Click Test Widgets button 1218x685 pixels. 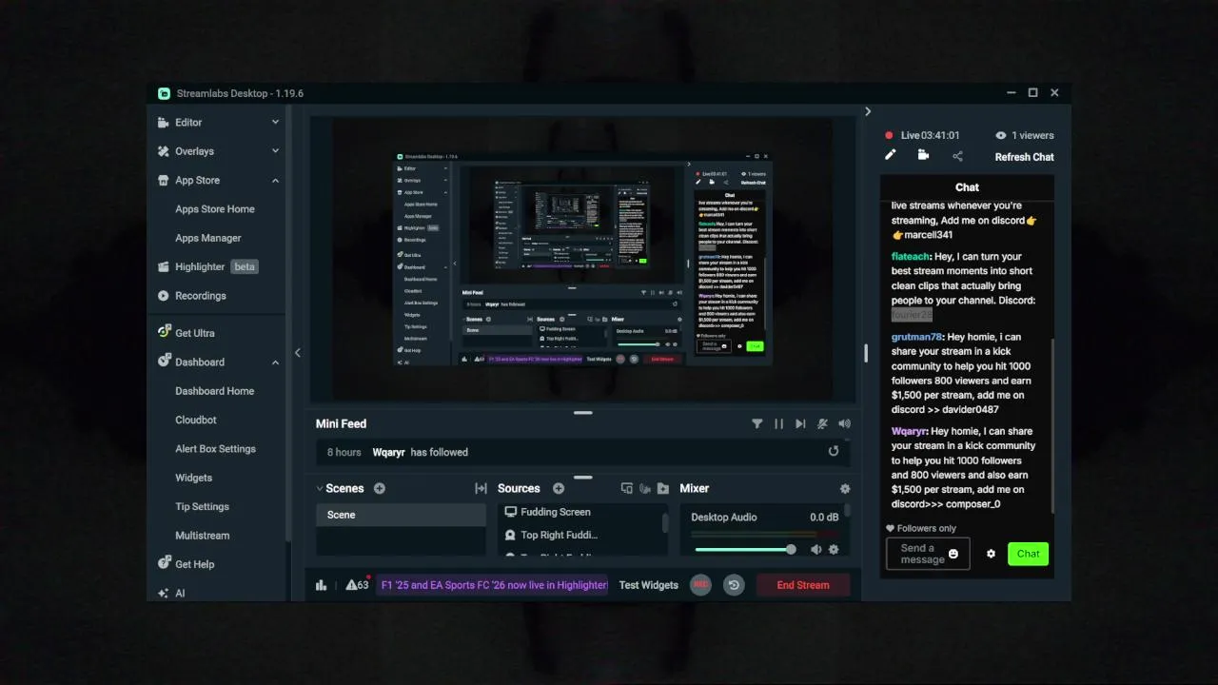tap(649, 585)
